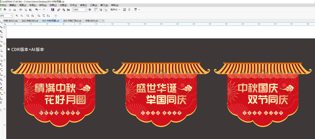Expand the Application launcher dropdown arrow
Screen dimensions: 315x139
pos(139,10)
